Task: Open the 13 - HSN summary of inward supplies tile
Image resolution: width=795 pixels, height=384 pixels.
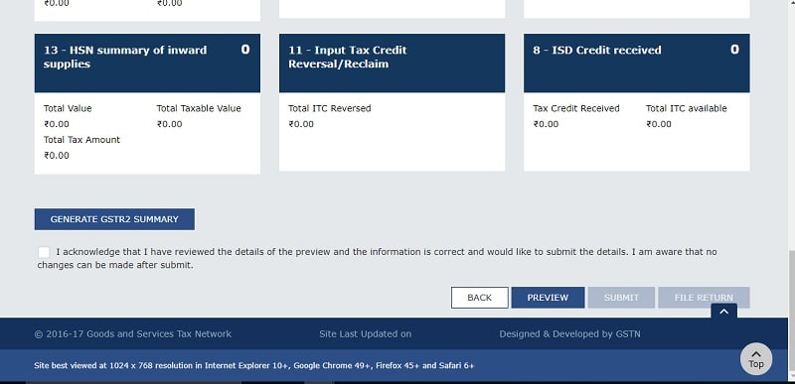Action: coord(147,63)
